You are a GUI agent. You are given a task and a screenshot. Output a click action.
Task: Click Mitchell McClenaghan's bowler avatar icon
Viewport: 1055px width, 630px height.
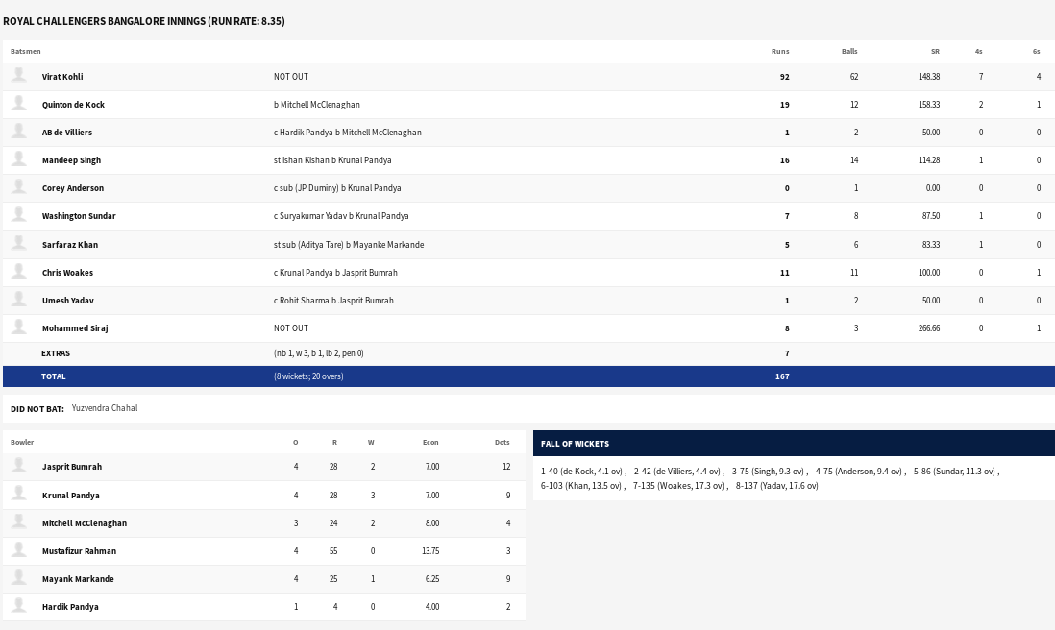coord(19,521)
